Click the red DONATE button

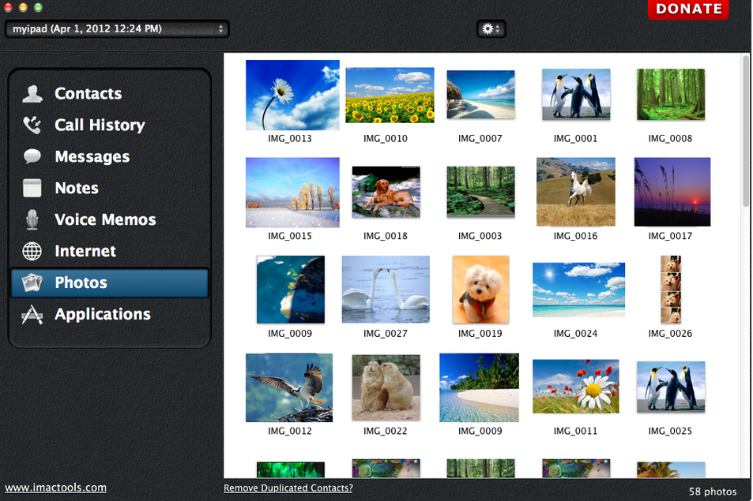tap(688, 9)
